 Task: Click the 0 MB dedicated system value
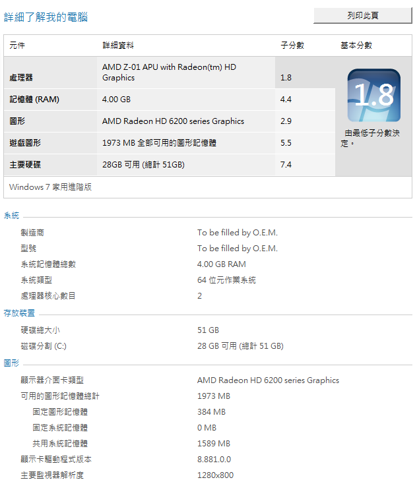(207, 428)
